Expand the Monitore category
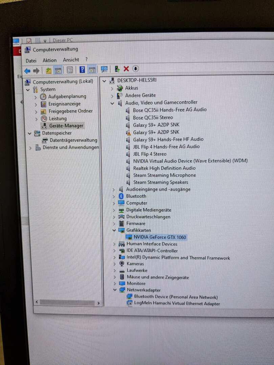The height and width of the screenshot is (365, 274). tap(115, 284)
